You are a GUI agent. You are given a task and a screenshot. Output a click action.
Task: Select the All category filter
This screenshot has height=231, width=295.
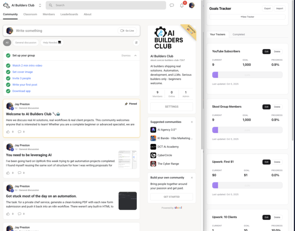[x=7, y=43]
